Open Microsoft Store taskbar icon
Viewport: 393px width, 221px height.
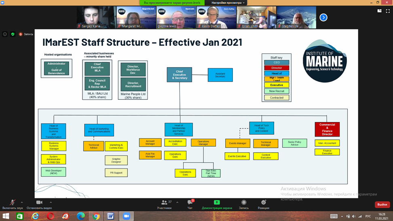coord(20,216)
